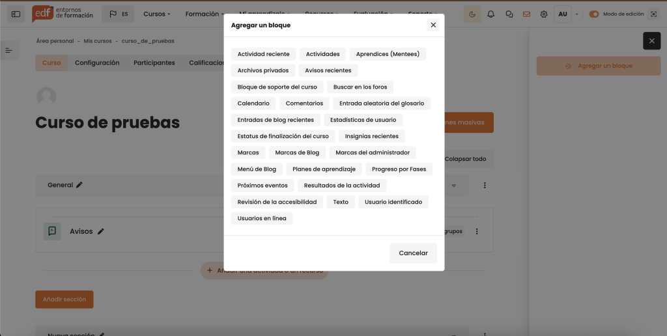Add the Planes de aprendizaje block
Image resolution: width=667 pixels, height=336 pixels.
tap(324, 169)
